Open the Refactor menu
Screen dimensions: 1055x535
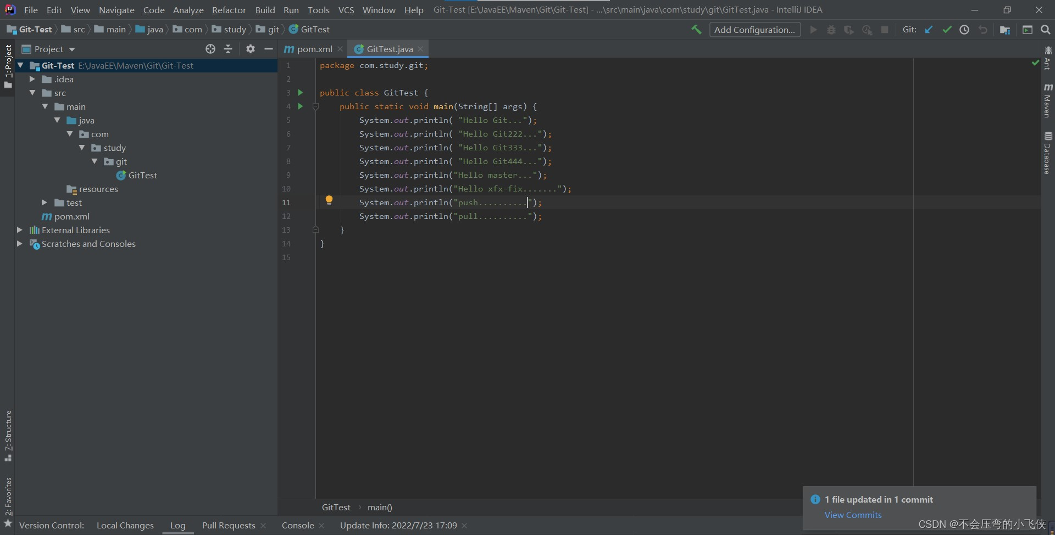(x=229, y=10)
